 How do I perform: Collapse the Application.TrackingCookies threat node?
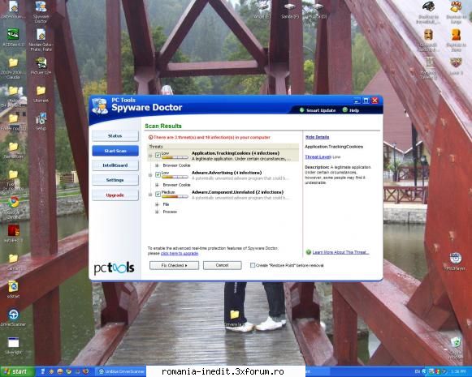[x=150, y=156]
